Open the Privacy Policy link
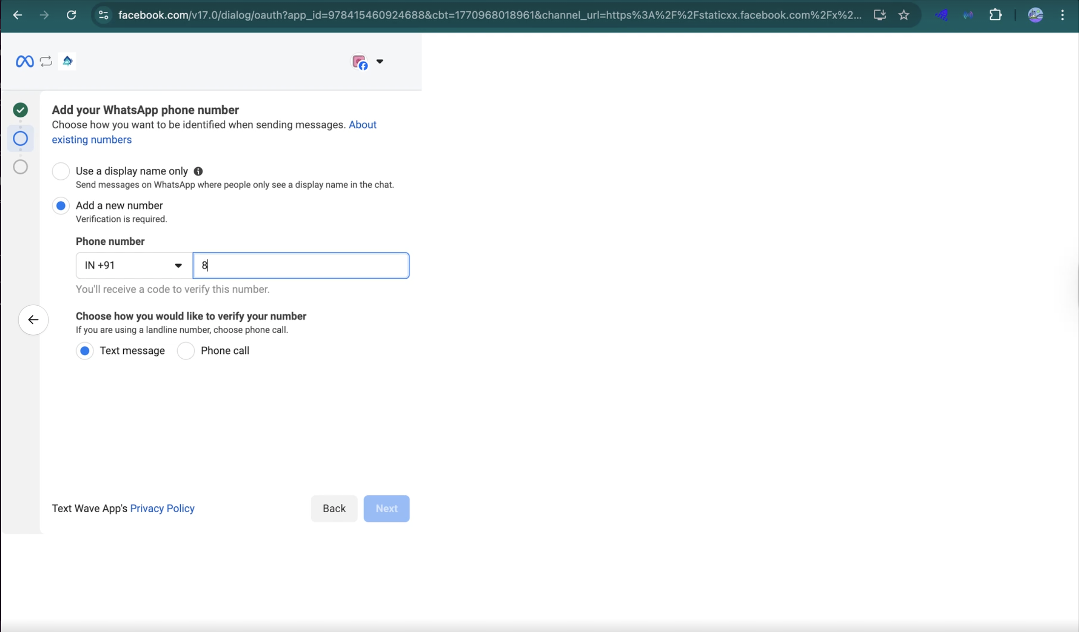 tap(162, 508)
